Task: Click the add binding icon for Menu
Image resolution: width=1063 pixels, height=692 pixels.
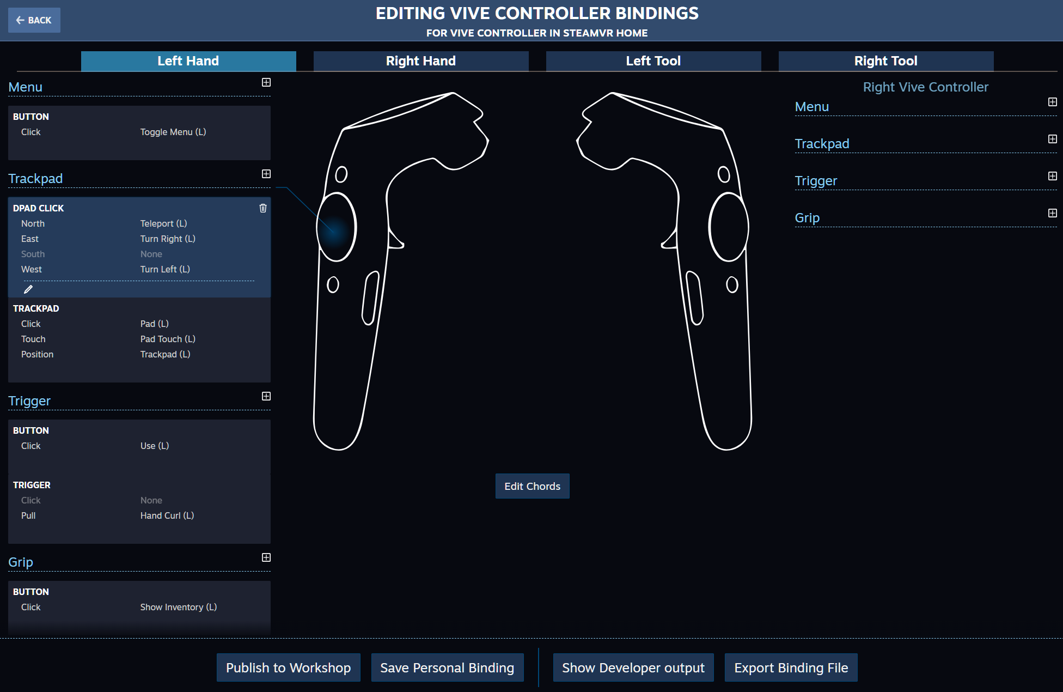Action: click(x=266, y=82)
